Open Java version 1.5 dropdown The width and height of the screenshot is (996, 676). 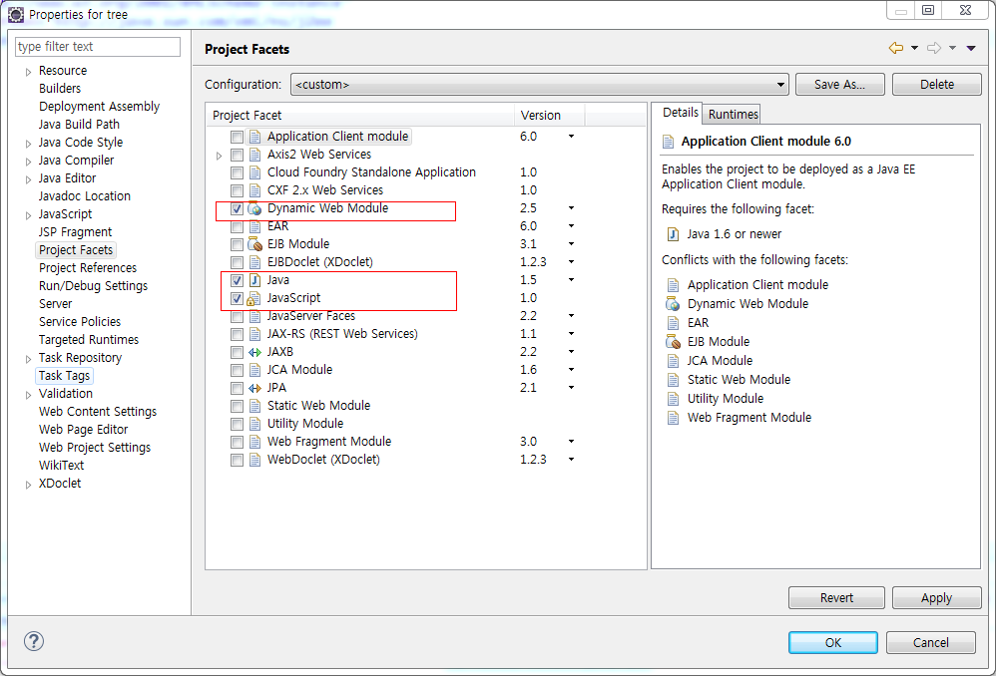(x=571, y=280)
